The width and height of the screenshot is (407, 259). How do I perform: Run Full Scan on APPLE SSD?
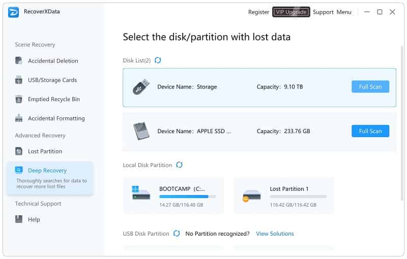[x=370, y=131]
